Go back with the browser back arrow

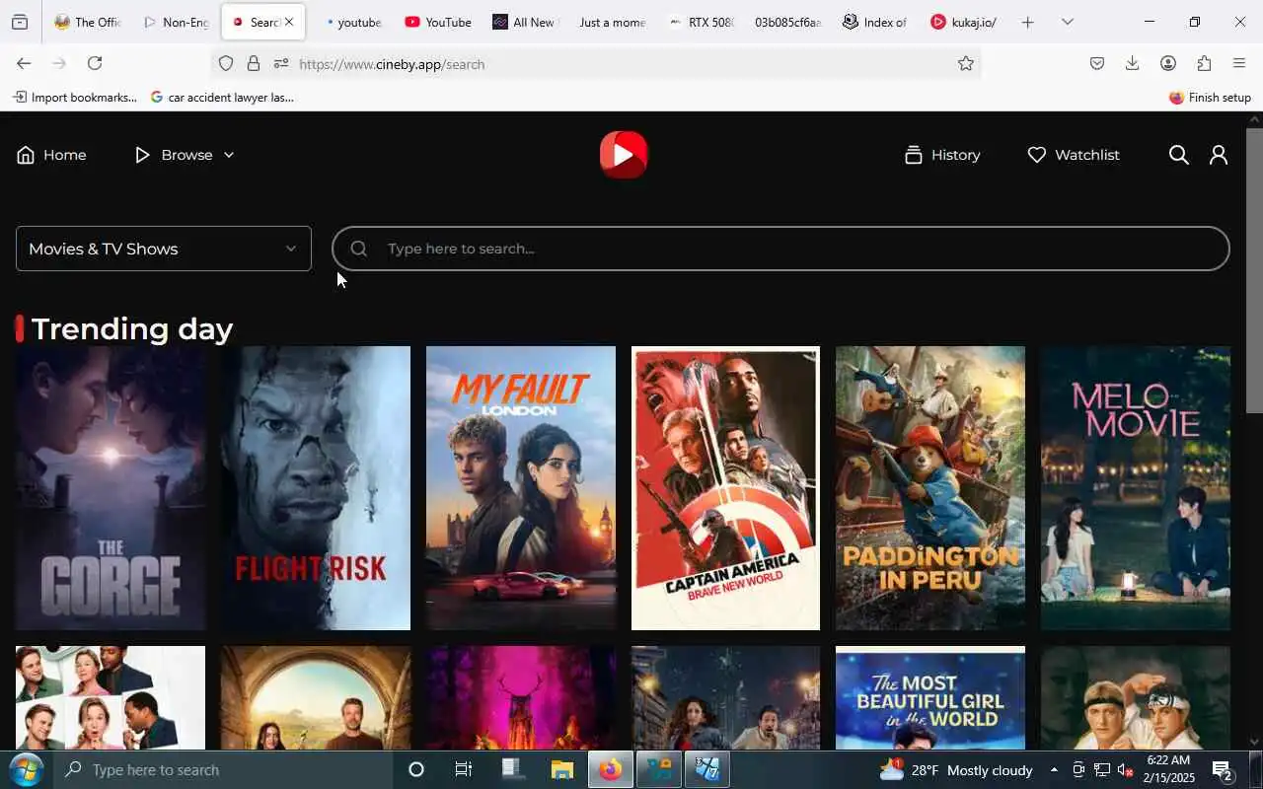(24, 63)
